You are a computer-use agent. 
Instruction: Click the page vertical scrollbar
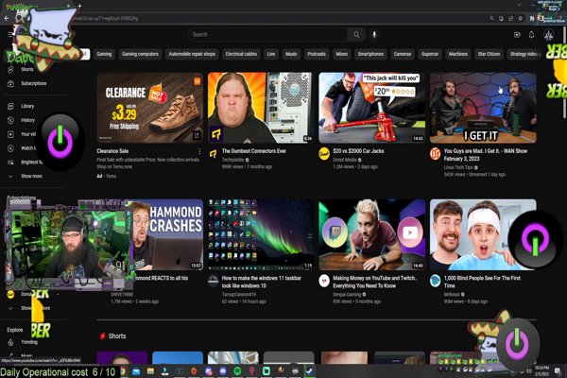pyautogui.click(x=564, y=73)
